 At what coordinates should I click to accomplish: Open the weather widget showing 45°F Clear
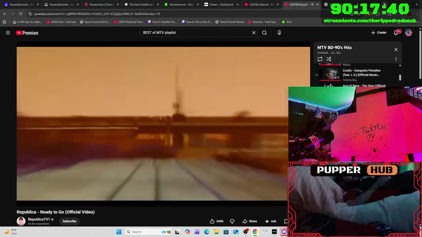tap(11, 232)
